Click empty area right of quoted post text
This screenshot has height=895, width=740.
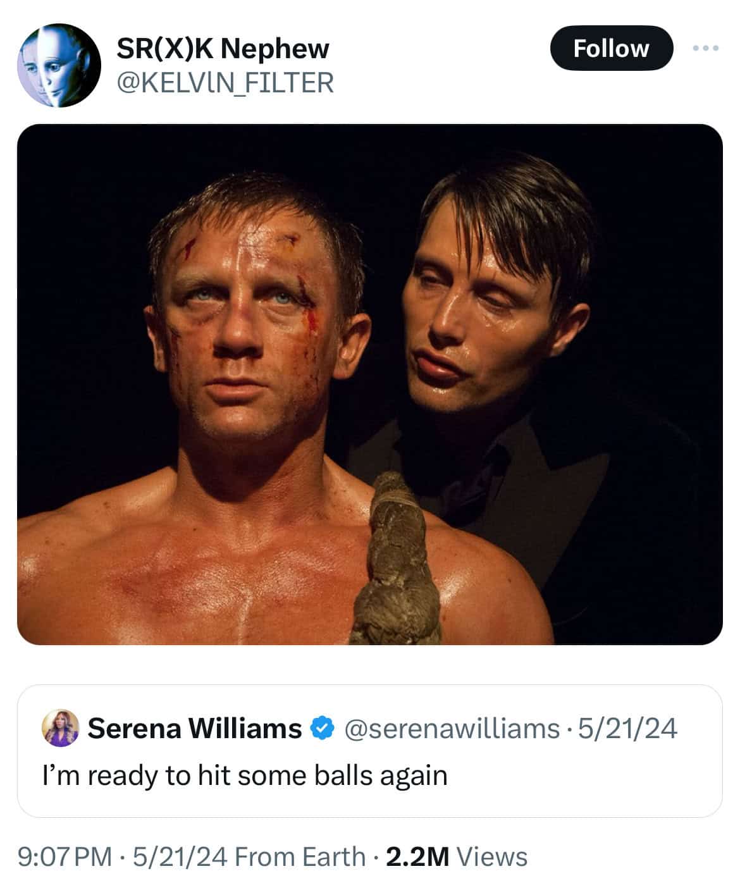click(582, 777)
